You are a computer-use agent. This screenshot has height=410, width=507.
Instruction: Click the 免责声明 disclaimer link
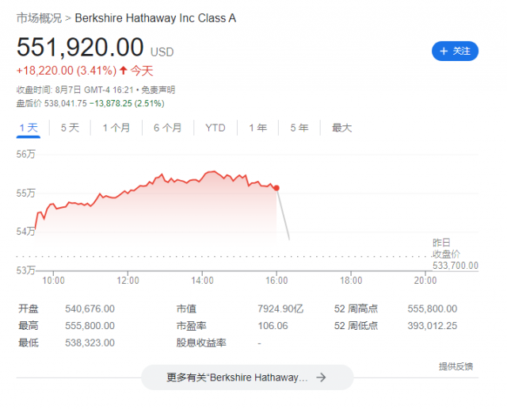click(158, 90)
